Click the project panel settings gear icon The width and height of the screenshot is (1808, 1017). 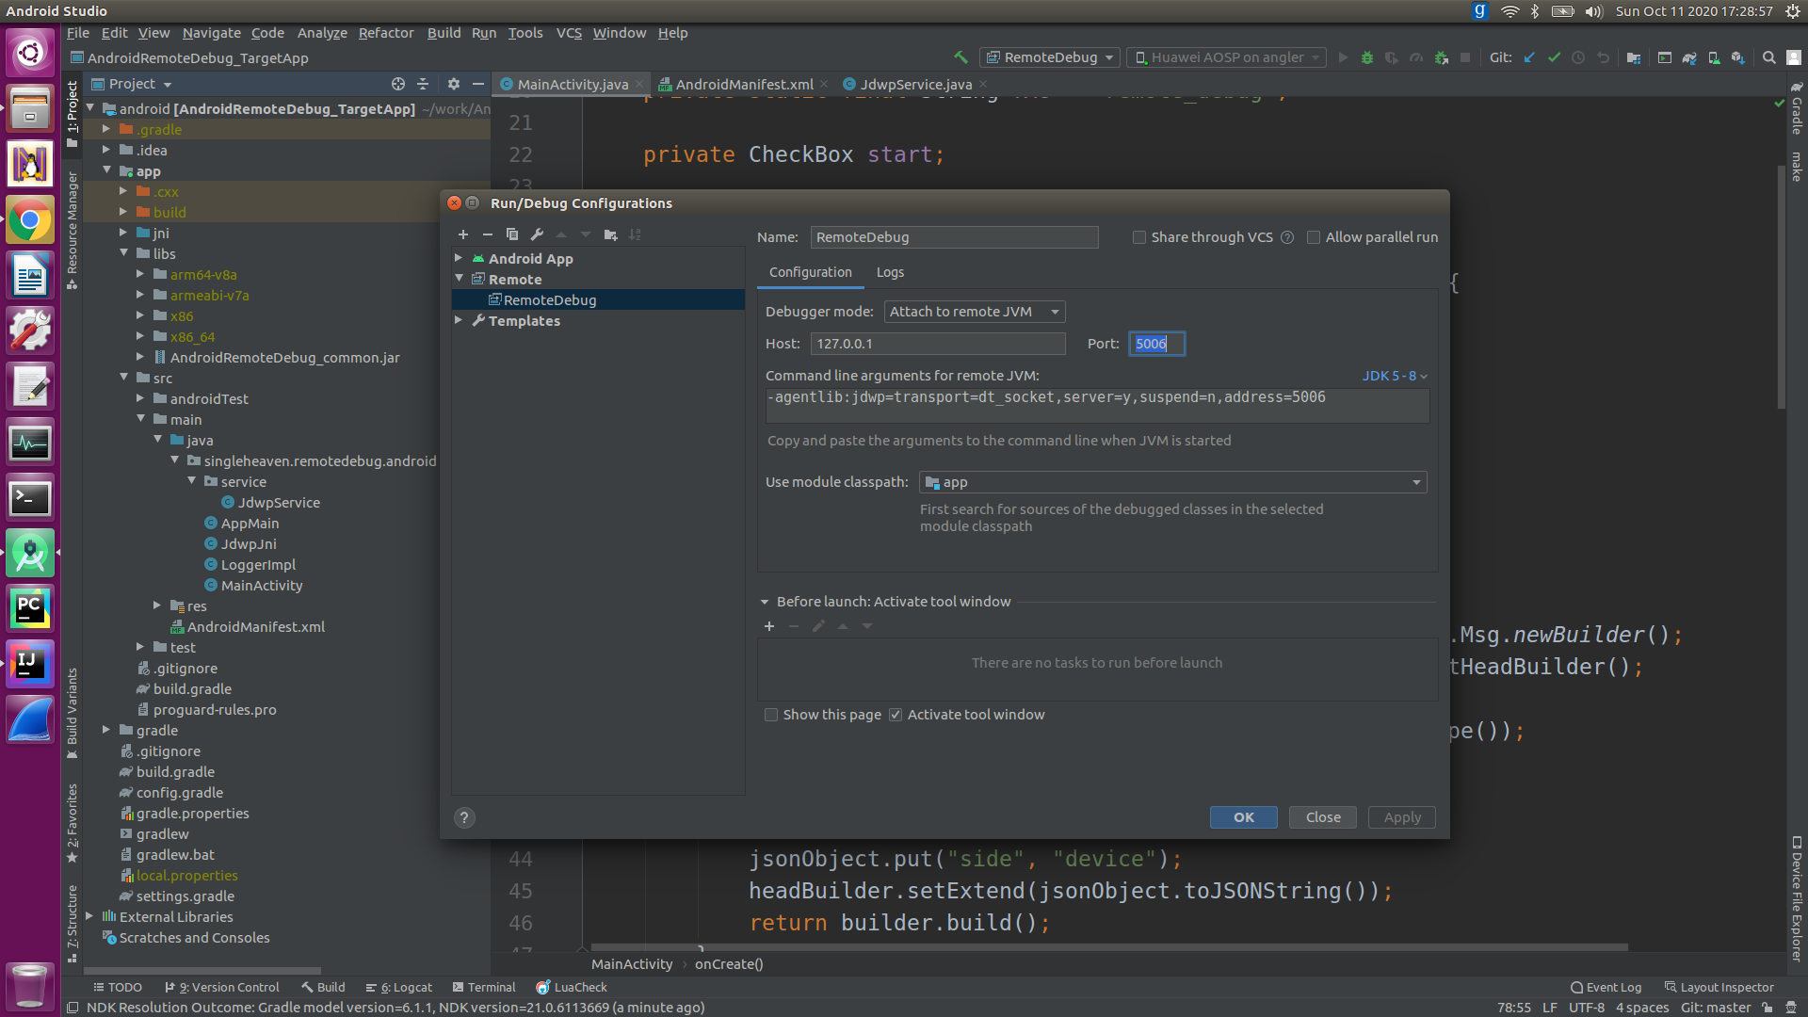click(453, 84)
